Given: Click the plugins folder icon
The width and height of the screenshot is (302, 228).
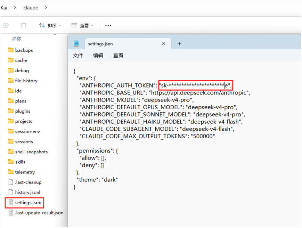Looking at the screenshot, I should click(11, 111).
